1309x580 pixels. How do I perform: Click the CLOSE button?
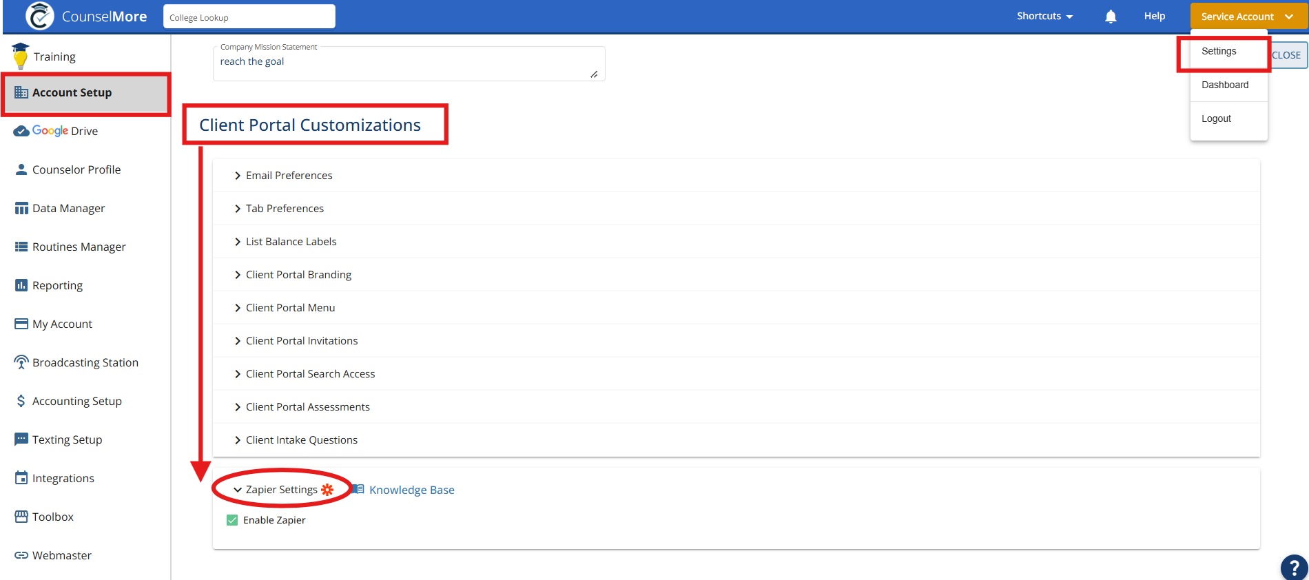tap(1287, 55)
